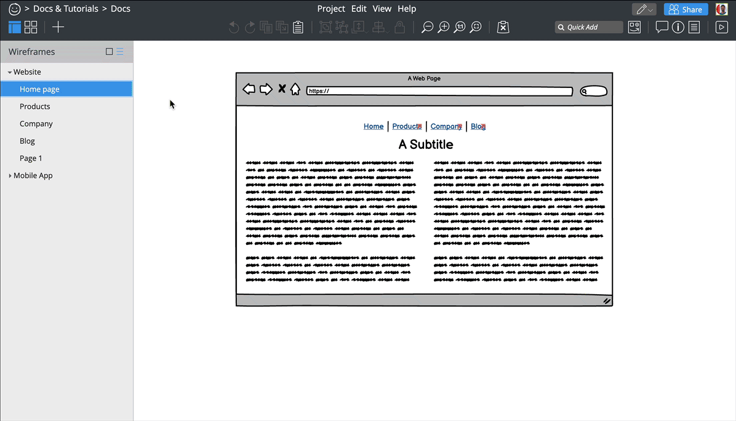Viewport: 736px width, 421px height.
Task: Toggle the navigator panel view
Action: click(15, 27)
